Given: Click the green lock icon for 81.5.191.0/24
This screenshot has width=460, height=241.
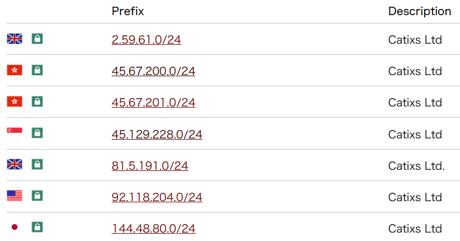Looking at the screenshot, I should [37, 164].
